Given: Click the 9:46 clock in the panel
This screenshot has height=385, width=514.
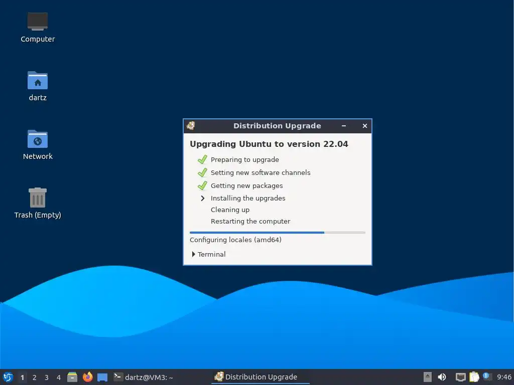Looking at the screenshot, I should click(x=504, y=377).
